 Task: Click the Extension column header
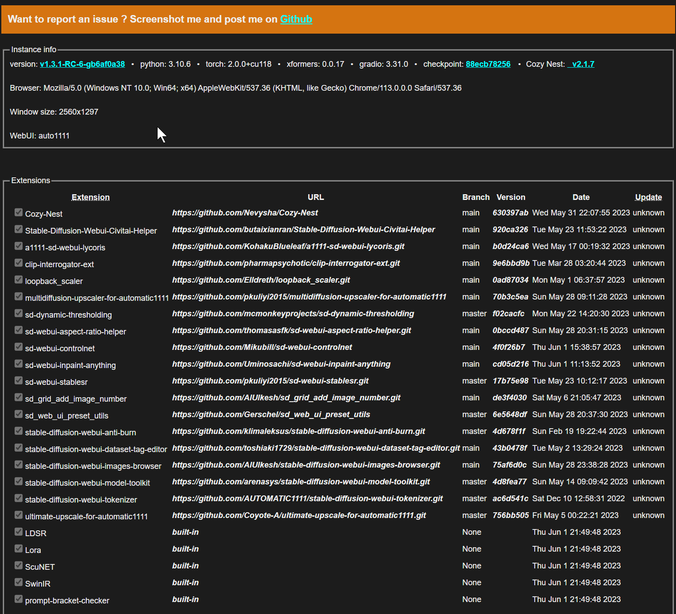click(x=90, y=197)
